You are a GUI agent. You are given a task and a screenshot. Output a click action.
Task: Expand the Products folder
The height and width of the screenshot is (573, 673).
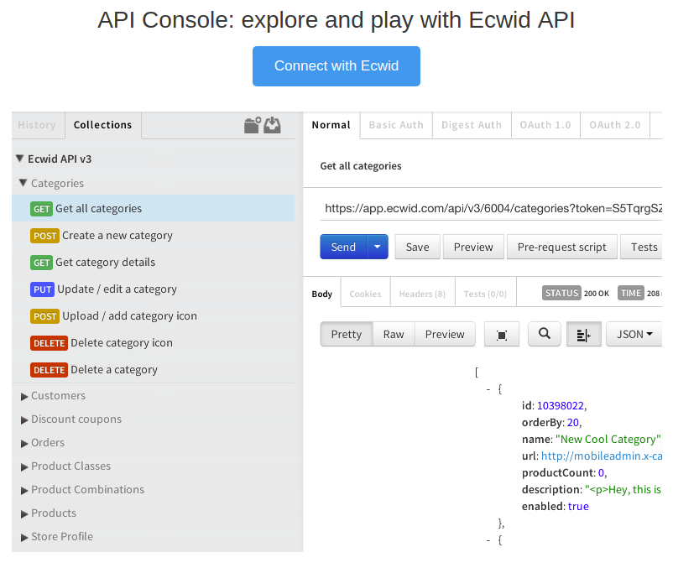tap(24, 514)
